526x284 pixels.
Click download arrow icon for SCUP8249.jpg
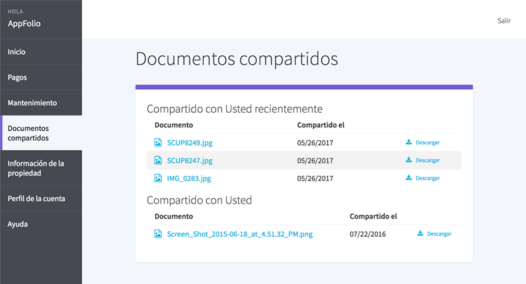pos(408,142)
